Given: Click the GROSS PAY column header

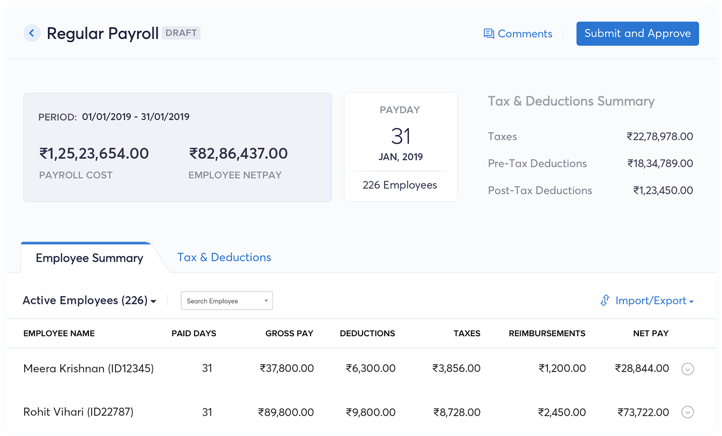Looking at the screenshot, I should [289, 333].
